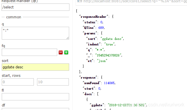Focus the q query textarea
Screen dimensions: 187x110
click(x=35, y=33)
